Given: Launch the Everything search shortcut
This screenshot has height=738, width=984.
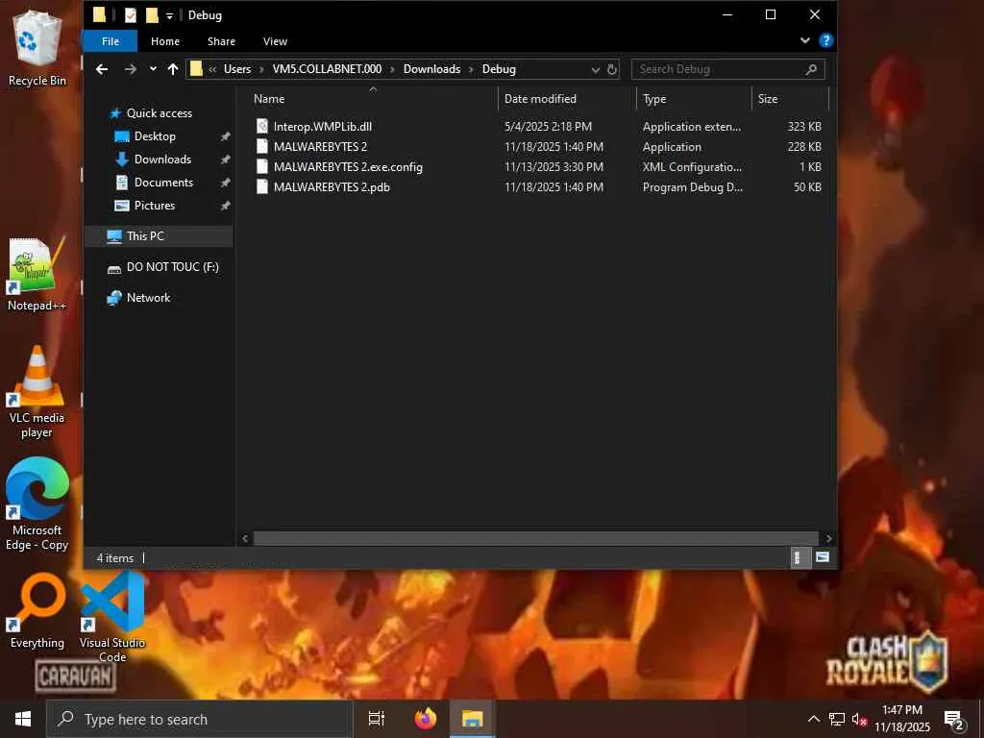Looking at the screenshot, I should coord(37,610).
